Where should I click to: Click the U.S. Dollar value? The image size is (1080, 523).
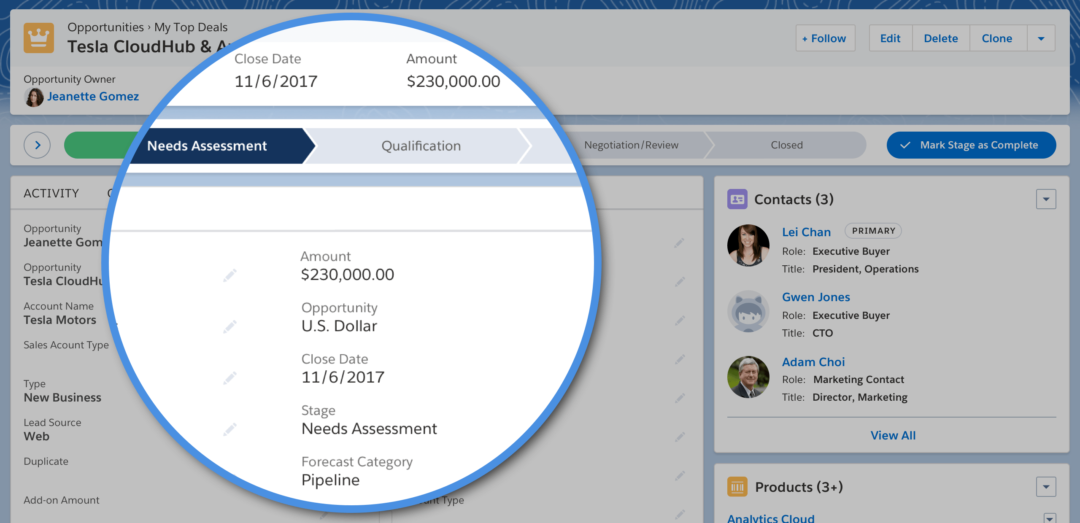pos(339,326)
